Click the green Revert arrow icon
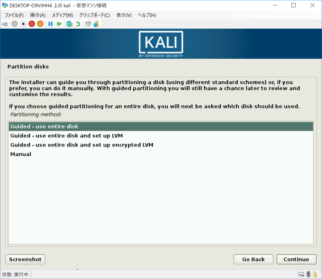 [x=78, y=24]
